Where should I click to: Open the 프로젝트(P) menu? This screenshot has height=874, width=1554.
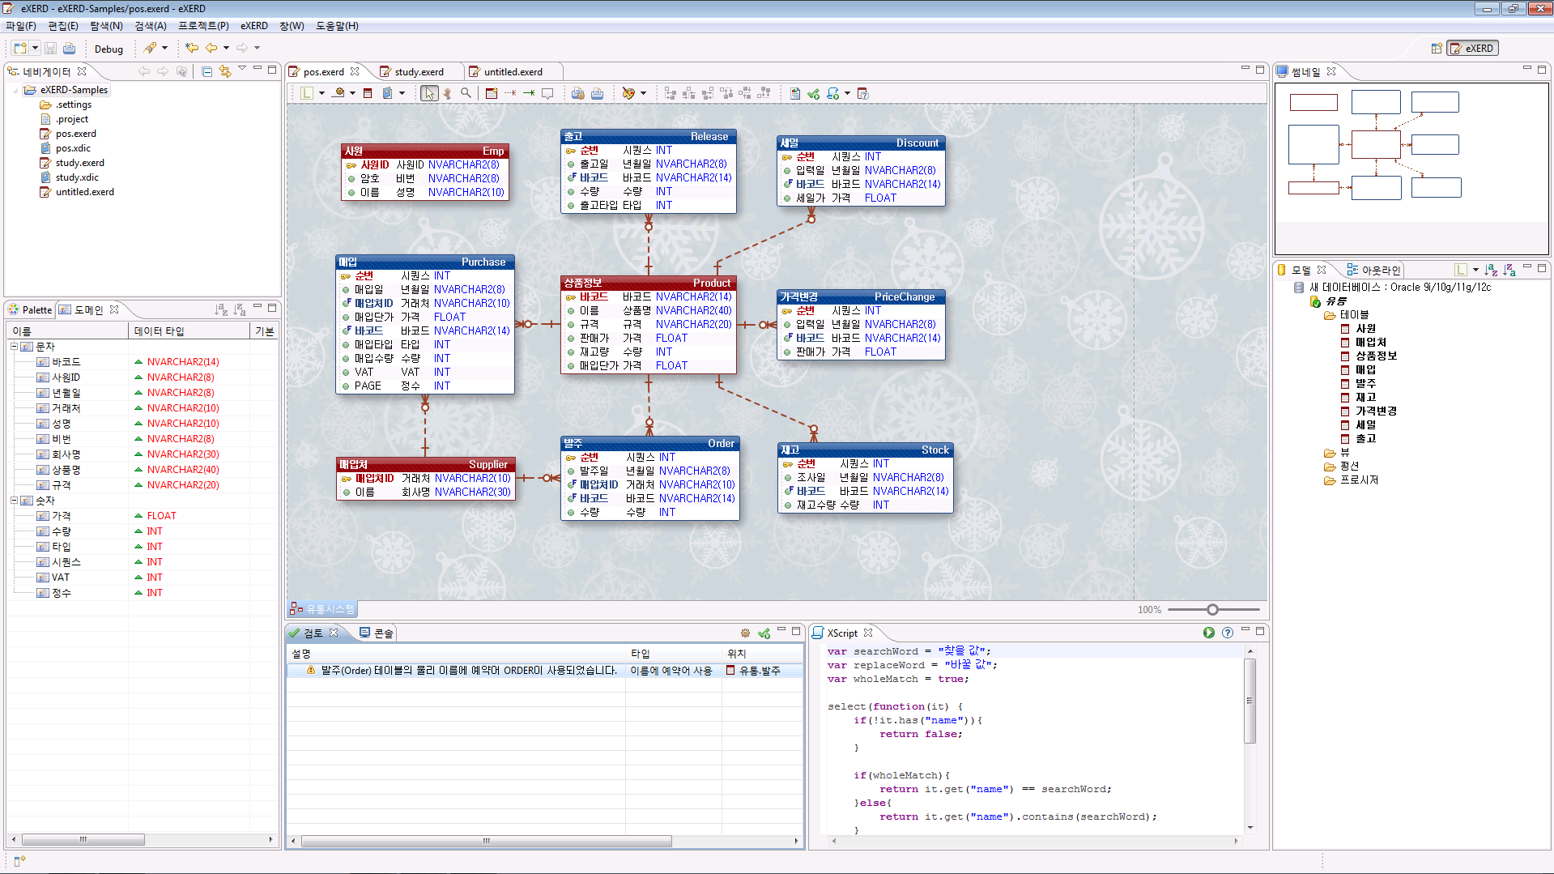203,26
